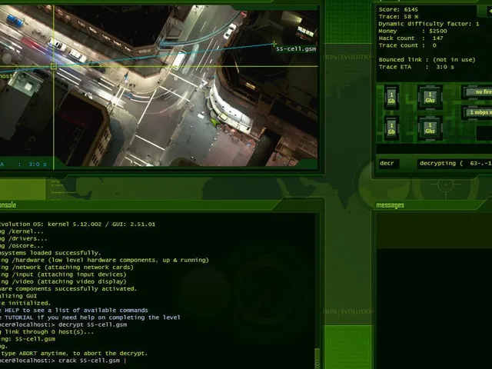Click the 'Trace ETA : 3:0 s' line in stats panel

[x=417, y=67]
